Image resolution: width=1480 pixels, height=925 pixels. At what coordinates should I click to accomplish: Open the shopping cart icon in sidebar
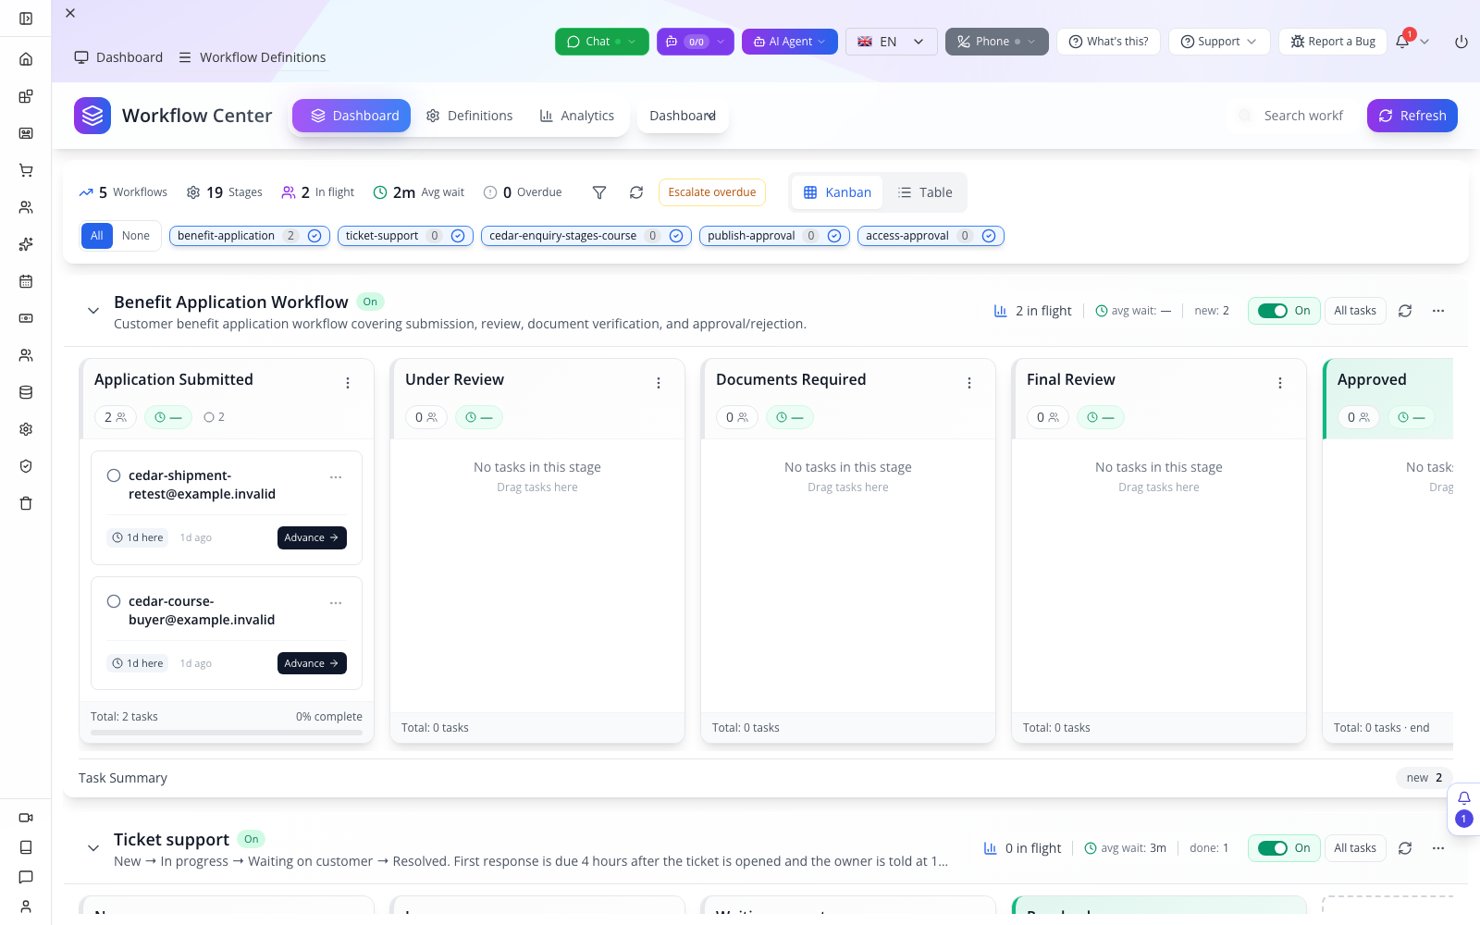pos(26,170)
